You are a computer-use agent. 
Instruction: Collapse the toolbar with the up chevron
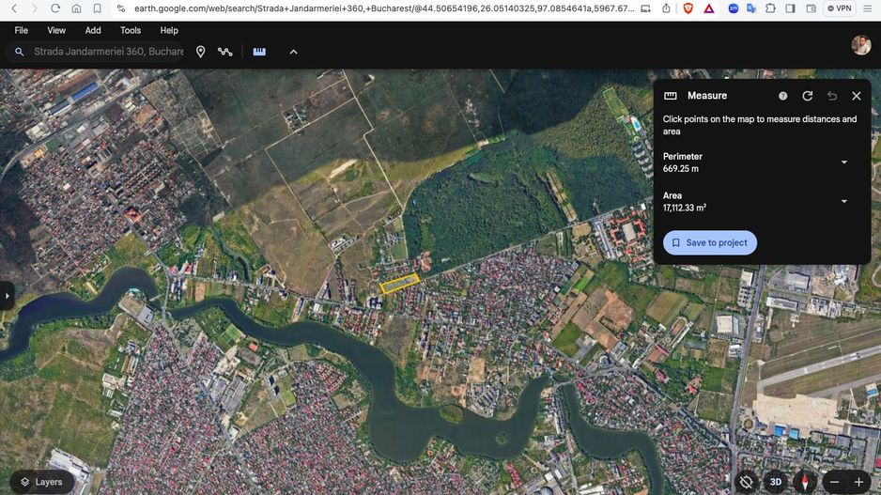tap(293, 52)
